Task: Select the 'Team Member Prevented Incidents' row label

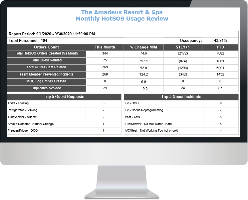Action: [46, 74]
